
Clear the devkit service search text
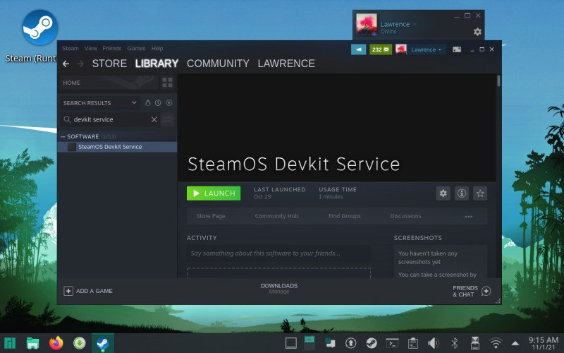[154, 120]
